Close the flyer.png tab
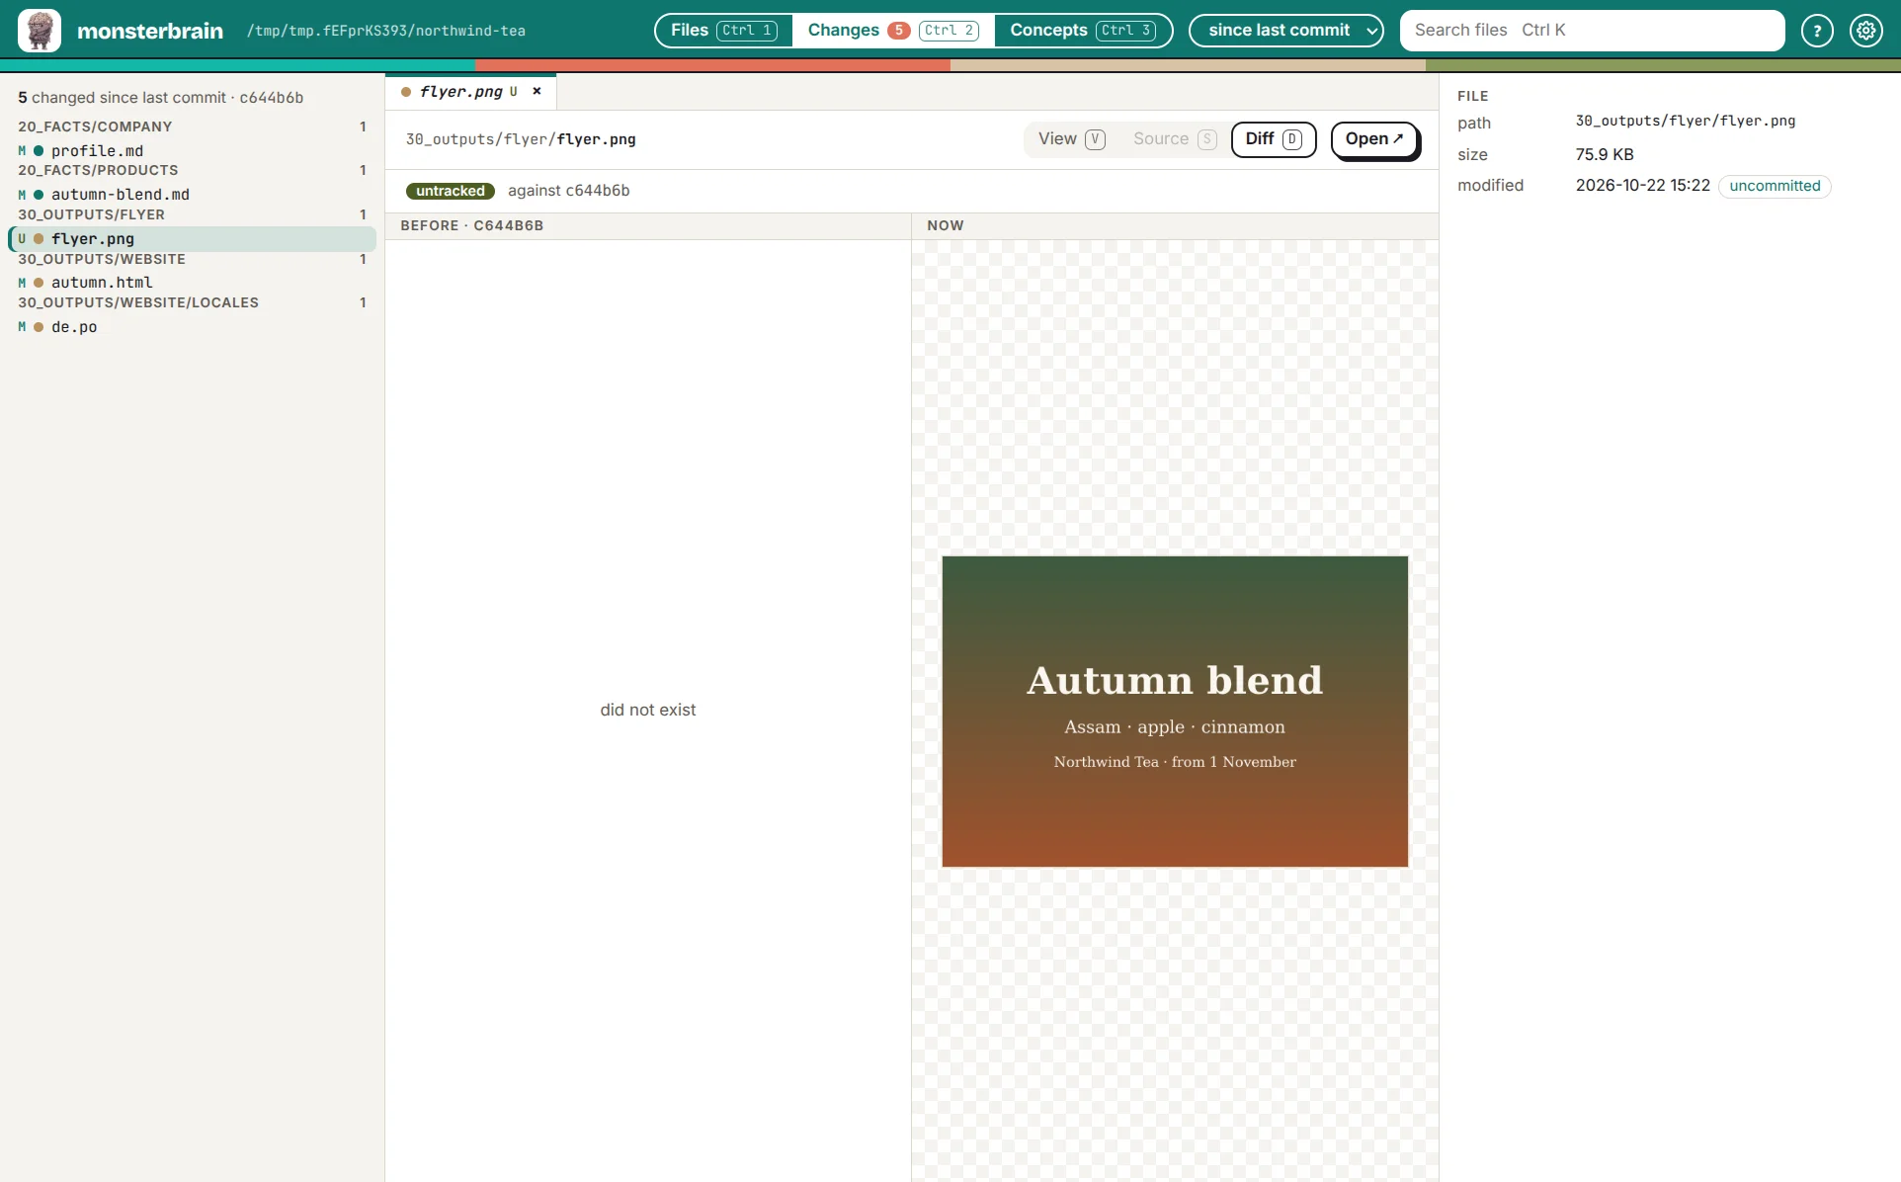This screenshot has height=1182, width=1901. [x=537, y=91]
